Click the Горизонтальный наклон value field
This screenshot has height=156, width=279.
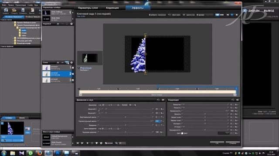(x=158, y=121)
